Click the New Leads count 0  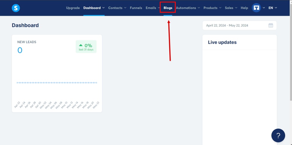tap(20, 50)
